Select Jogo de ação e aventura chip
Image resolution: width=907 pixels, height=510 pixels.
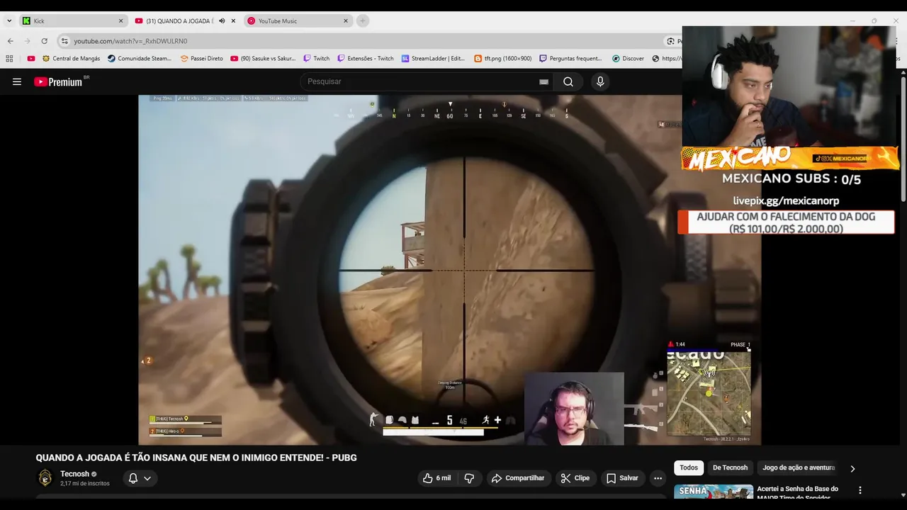pos(799,467)
